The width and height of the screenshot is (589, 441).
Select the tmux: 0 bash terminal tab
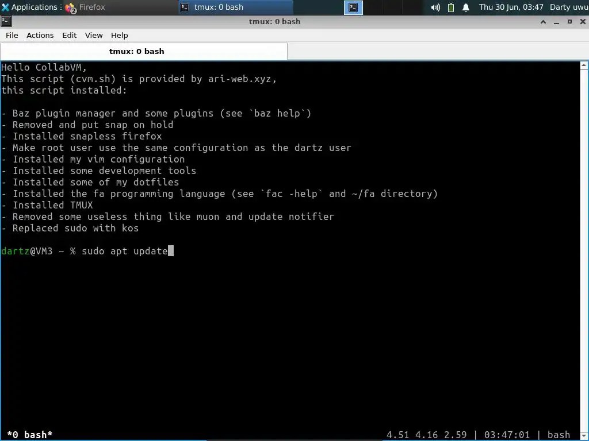click(x=144, y=51)
